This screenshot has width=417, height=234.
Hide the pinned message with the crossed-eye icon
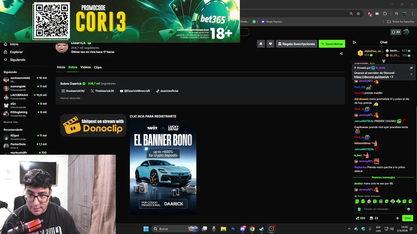(411, 68)
